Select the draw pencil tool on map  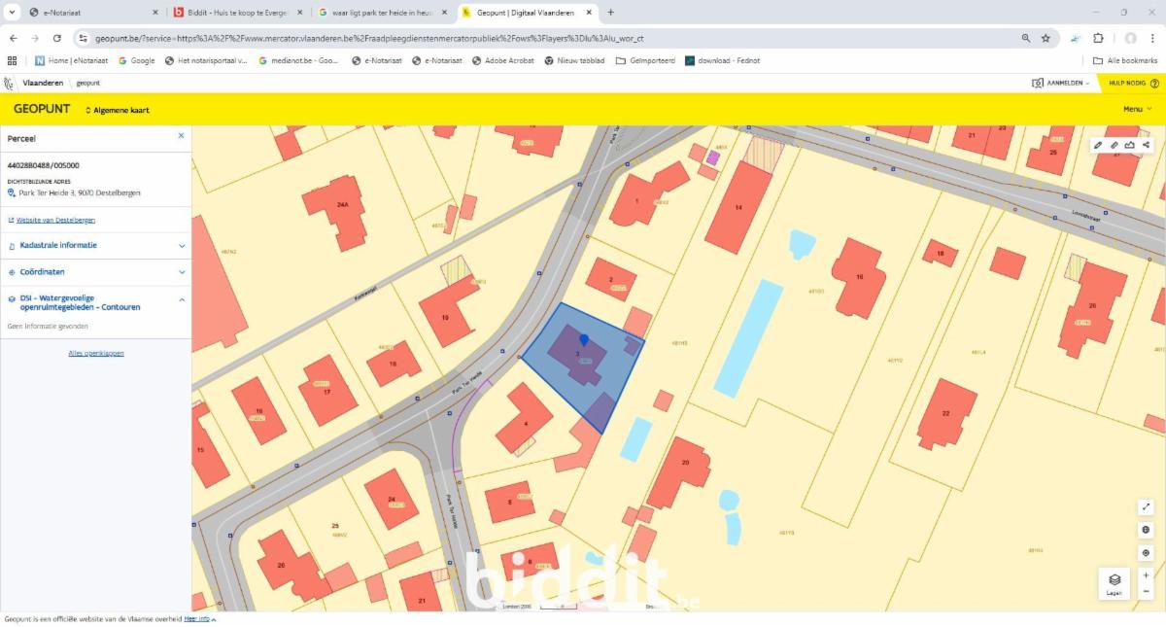tap(1098, 145)
